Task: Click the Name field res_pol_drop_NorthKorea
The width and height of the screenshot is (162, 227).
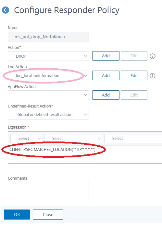Action: (48, 37)
